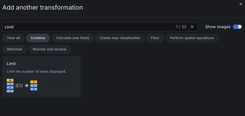The image size is (245, 116).
Task: Click the dropdown graphic in Limit illustration
Action: [x=19, y=85]
